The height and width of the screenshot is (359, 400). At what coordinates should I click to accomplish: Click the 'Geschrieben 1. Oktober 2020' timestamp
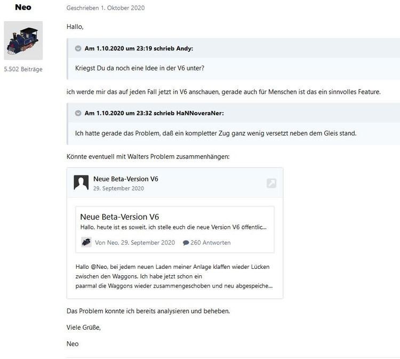[106, 8]
